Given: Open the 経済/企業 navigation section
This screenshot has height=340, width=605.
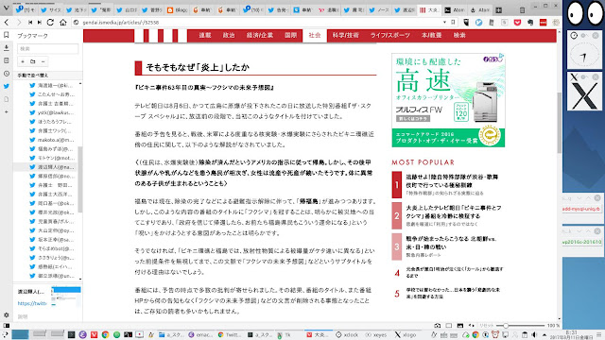Looking at the screenshot, I should (260, 35).
